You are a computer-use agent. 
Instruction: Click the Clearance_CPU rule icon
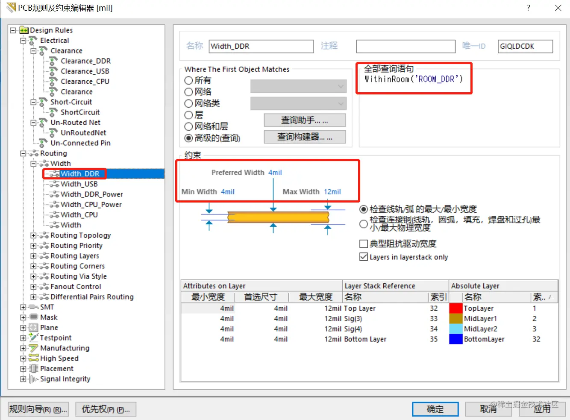(54, 82)
